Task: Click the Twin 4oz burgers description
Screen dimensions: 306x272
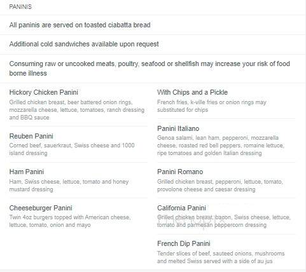Action: (x=70, y=221)
